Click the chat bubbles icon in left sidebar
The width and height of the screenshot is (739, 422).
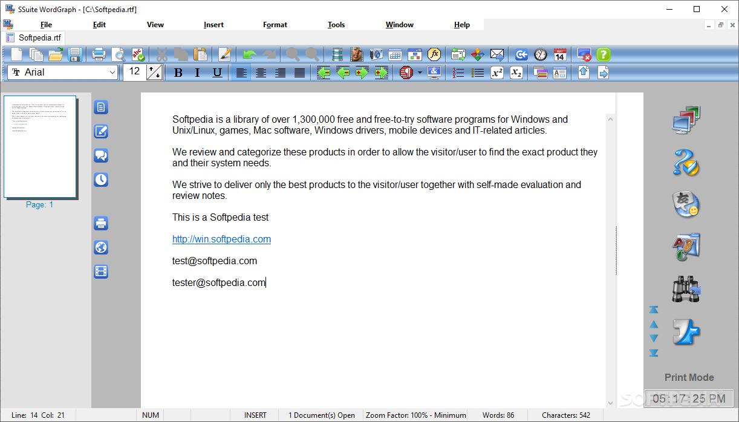pyautogui.click(x=101, y=155)
